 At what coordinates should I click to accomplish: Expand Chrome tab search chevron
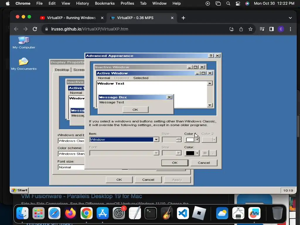coord(290,18)
